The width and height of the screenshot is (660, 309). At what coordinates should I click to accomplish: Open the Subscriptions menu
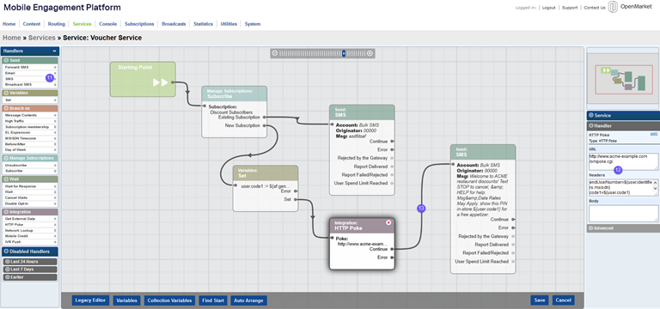pos(139,24)
